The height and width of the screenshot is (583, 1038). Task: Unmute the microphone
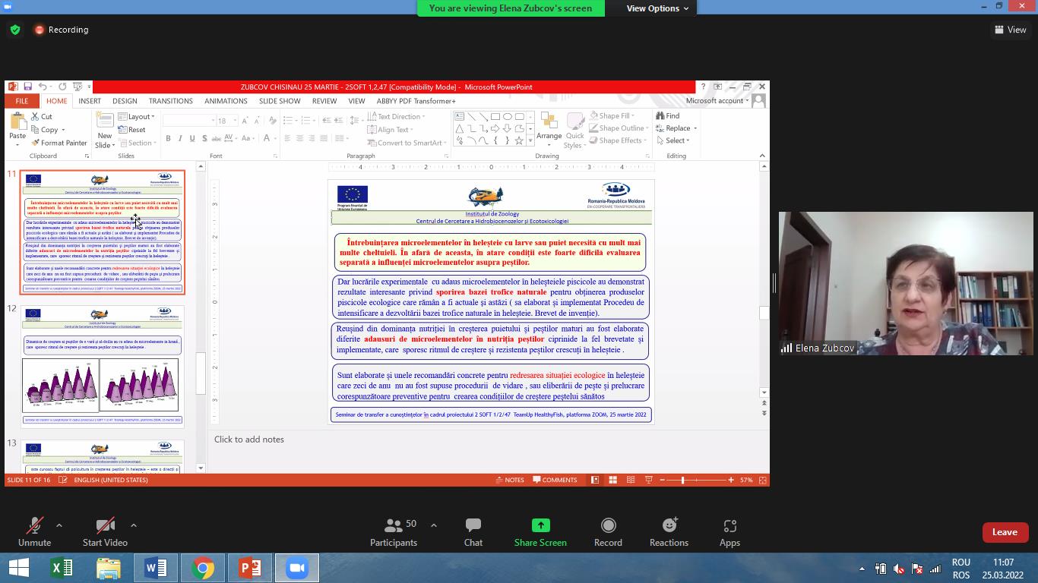point(34,532)
